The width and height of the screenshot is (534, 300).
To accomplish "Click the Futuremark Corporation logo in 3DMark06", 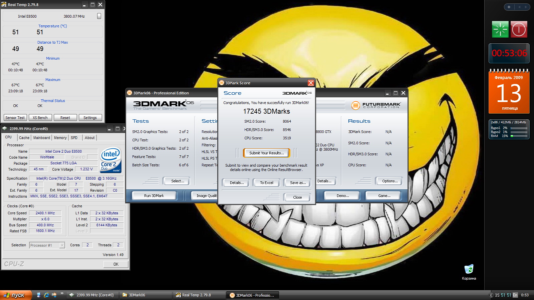I will click(x=376, y=105).
